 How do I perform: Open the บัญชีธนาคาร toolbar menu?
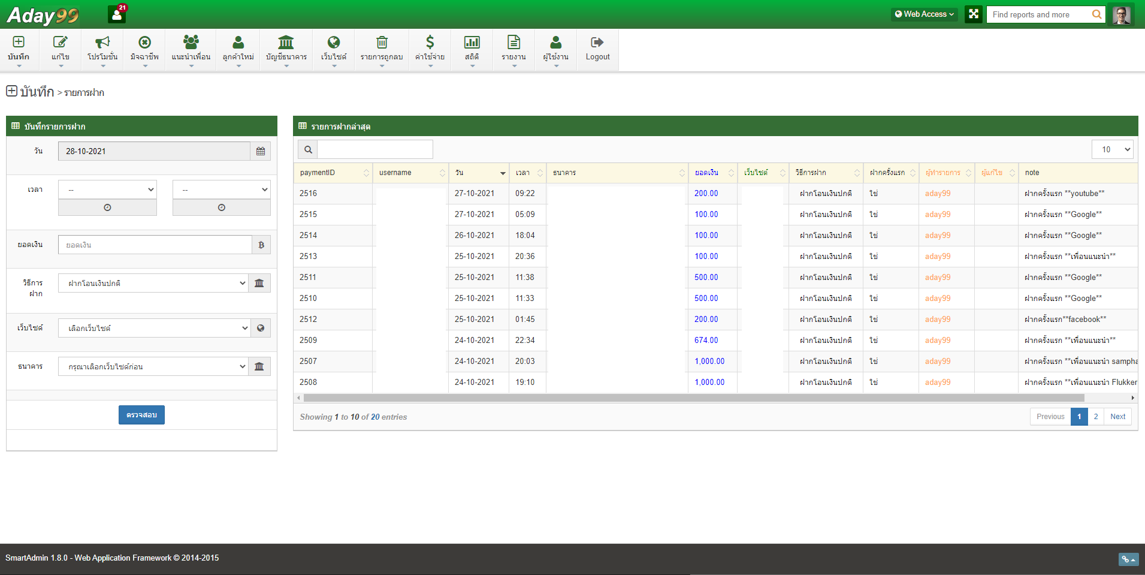click(x=286, y=50)
